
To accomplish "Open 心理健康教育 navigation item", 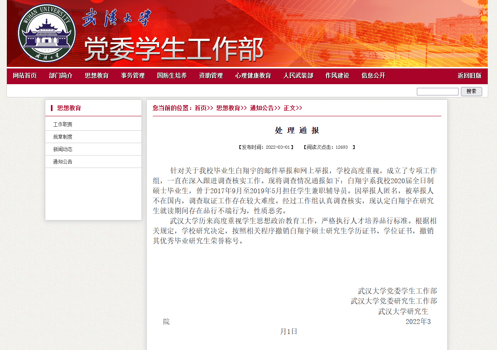I will 253,76.
